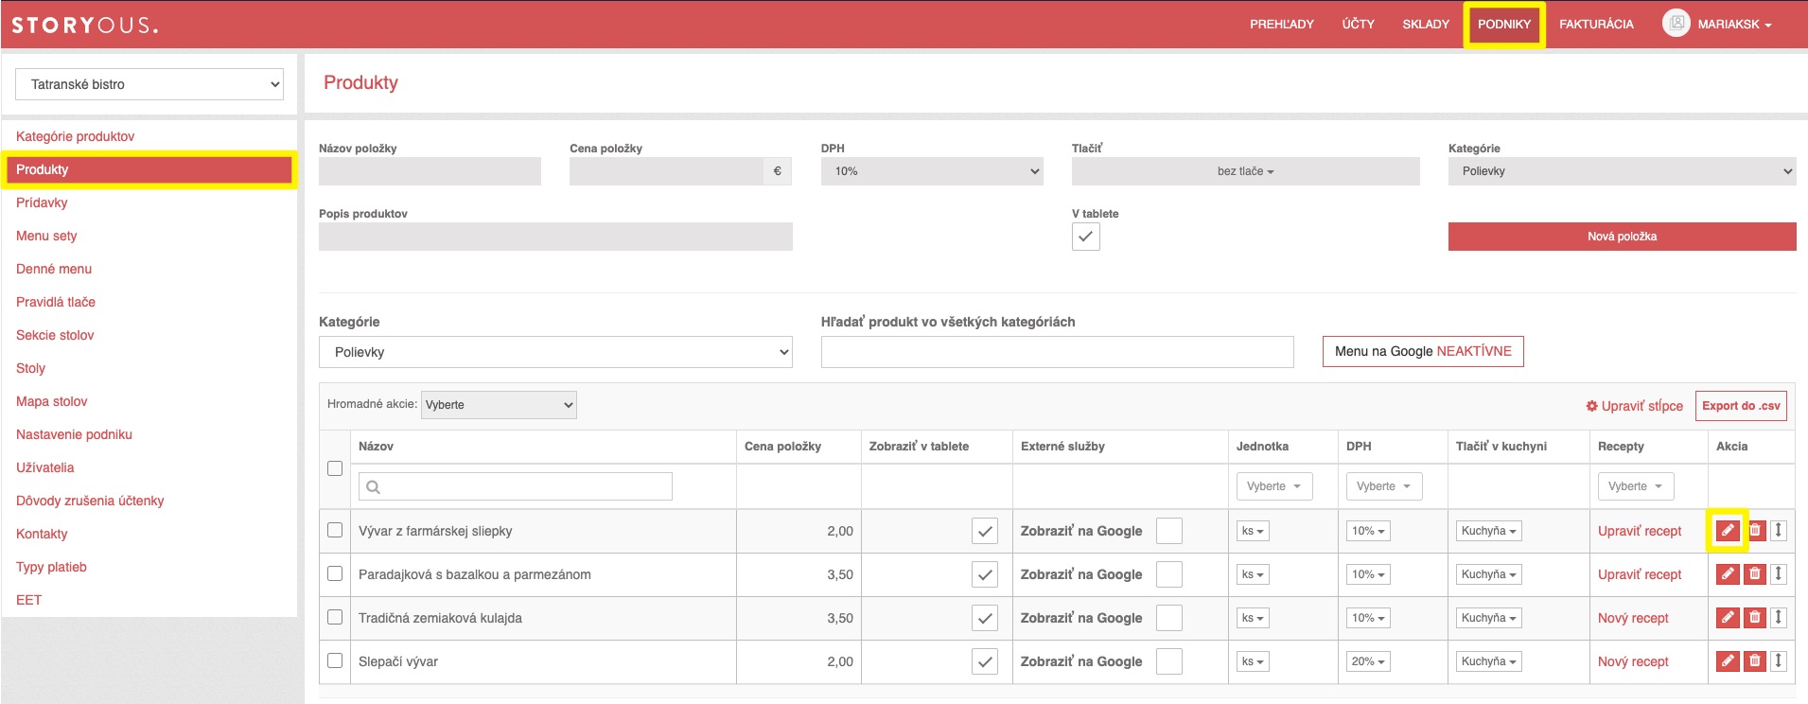The height and width of the screenshot is (704, 1808).
Task: Open the DPH Vyberte filter dropdown
Action: pos(1384,486)
